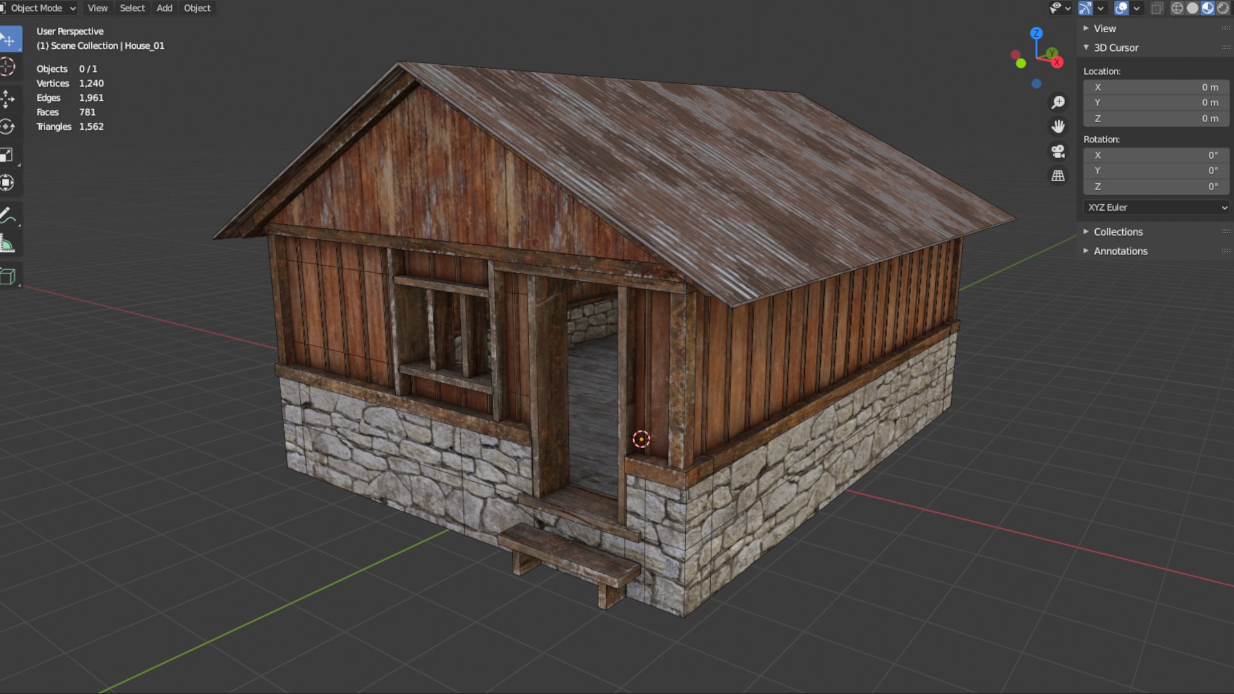Toggle viewport gizmos display button
This screenshot has width=1234, height=694.
pyautogui.click(x=1085, y=8)
